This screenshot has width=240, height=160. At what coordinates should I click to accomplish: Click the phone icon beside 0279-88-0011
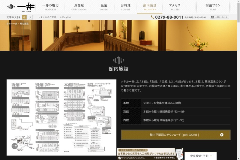point(152,17)
